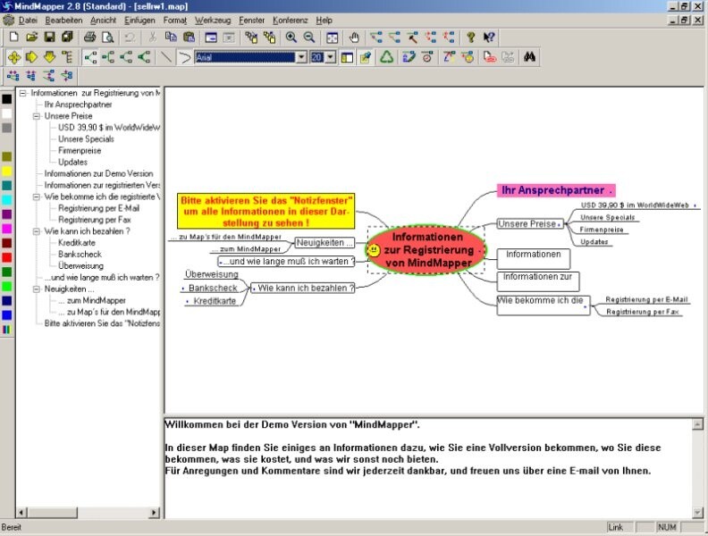Click the printer icon to print

click(90, 38)
